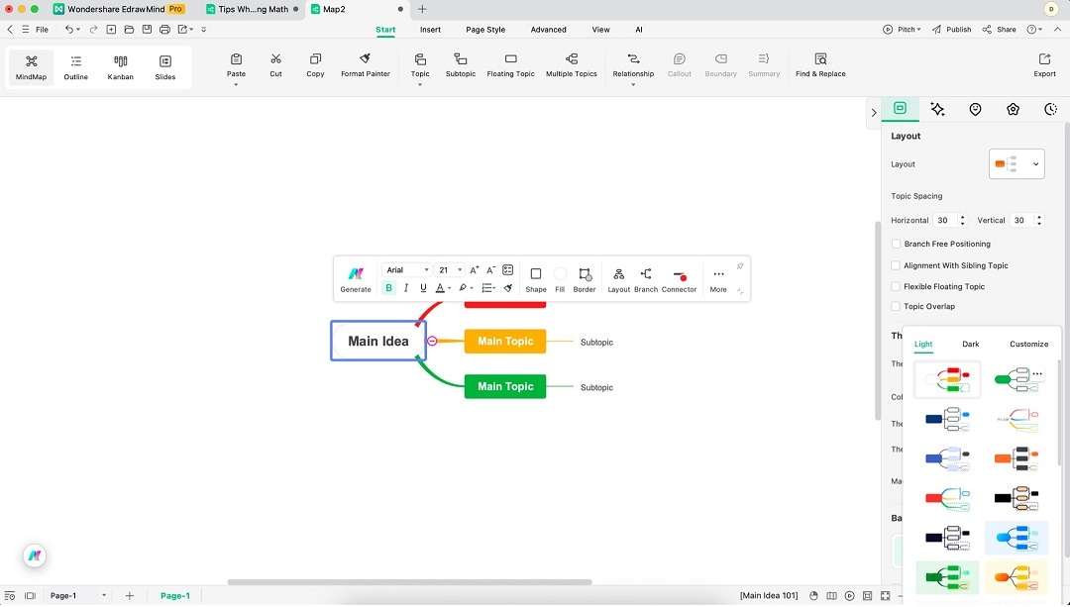Open the font size 21 dropdown
The height and width of the screenshot is (607, 1070).
(450, 270)
